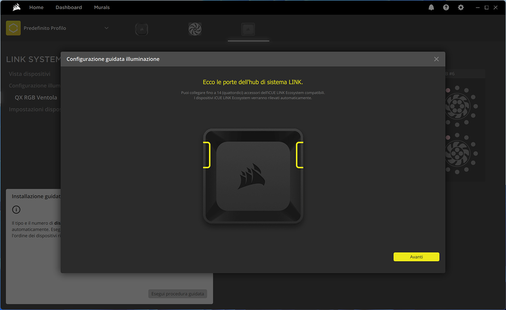
Task: Select the LINK System Hub device icon
Action: 248,29
